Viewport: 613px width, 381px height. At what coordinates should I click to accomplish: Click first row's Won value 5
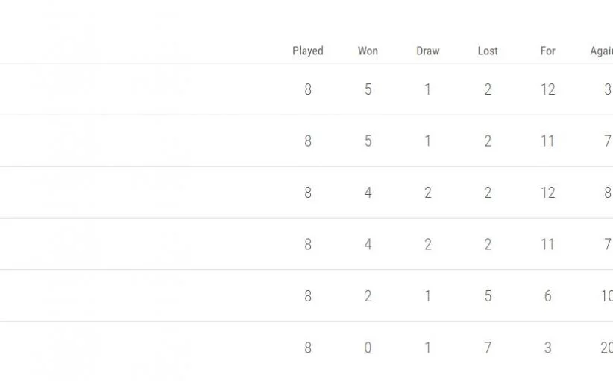368,89
